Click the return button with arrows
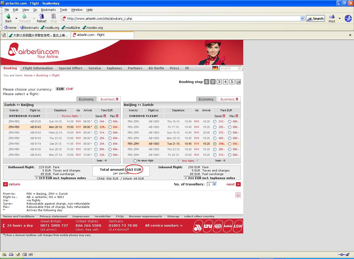The image size is (354, 259). click(12, 184)
